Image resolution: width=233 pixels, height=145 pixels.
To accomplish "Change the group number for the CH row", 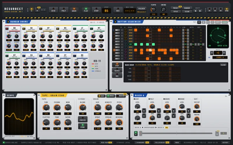I will point(126,50).
